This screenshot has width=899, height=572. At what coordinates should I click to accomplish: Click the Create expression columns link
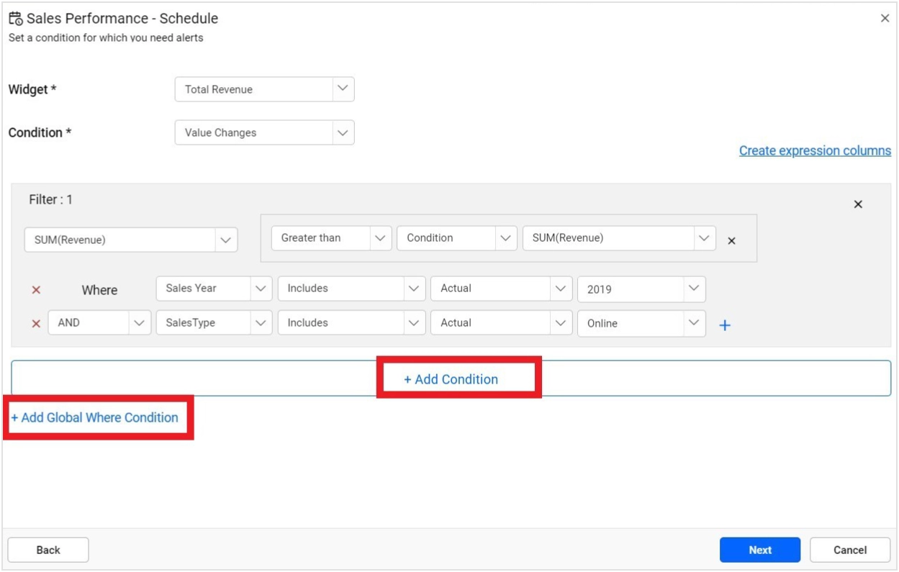tap(814, 150)
